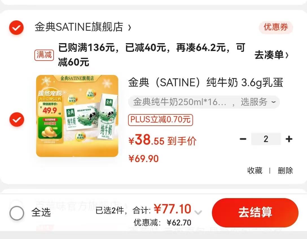
Task: Click 删除 to remove the item
Action: (285, 171)
